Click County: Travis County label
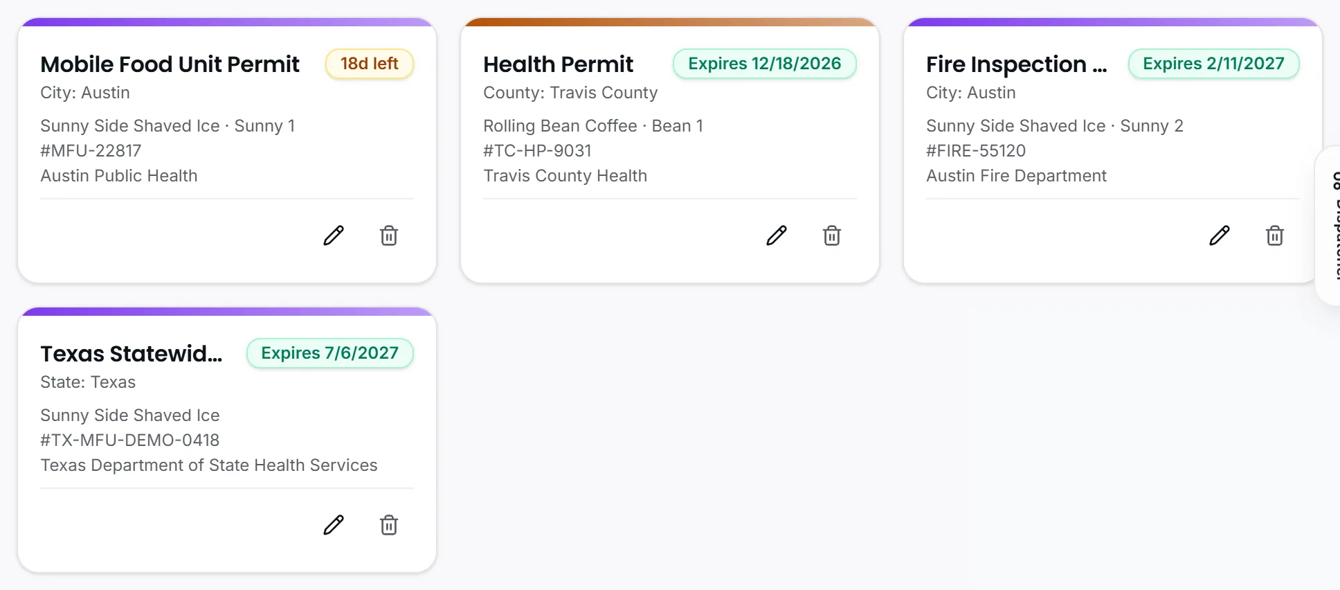This screenshot has height=590, width=1340. pyautogui.click(x=570, y=93)
